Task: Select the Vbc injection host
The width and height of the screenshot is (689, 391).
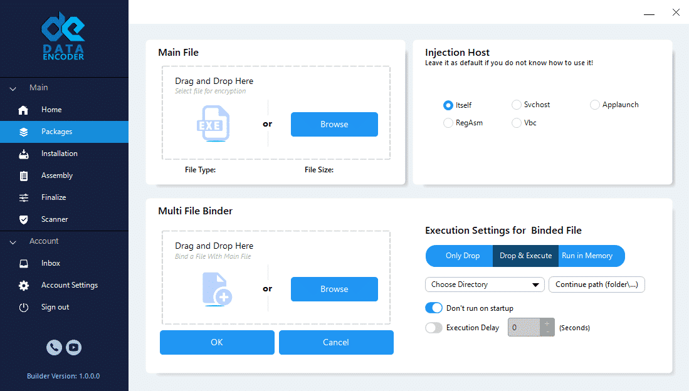Action: [517, 123]
